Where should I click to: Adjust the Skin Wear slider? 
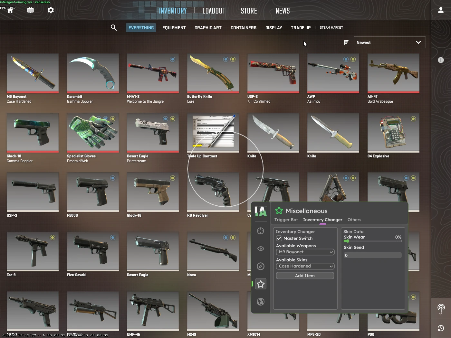(372, 241)
